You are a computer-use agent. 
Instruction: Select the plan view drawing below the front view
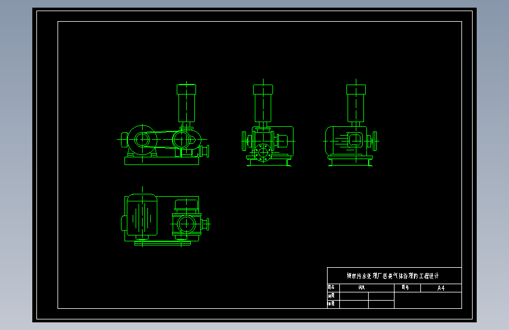coord(166,217)
